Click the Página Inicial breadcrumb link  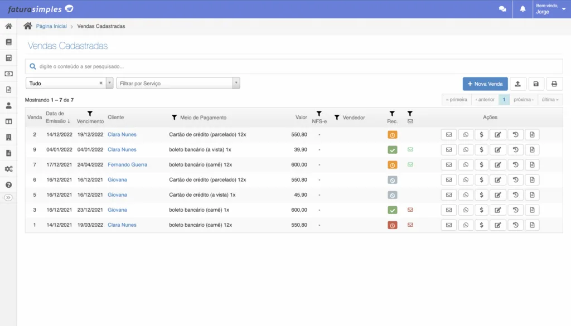(51, 26)
